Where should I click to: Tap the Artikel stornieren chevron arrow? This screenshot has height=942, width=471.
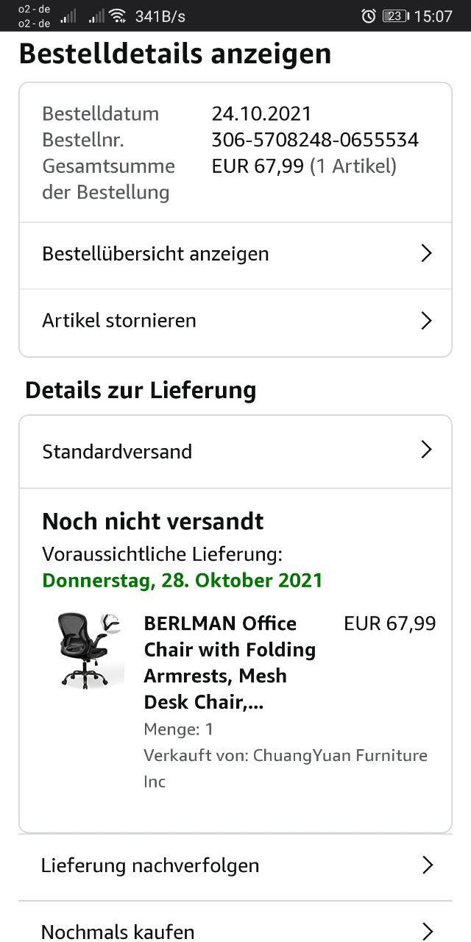pyautogui.click(x=426, y=321)
